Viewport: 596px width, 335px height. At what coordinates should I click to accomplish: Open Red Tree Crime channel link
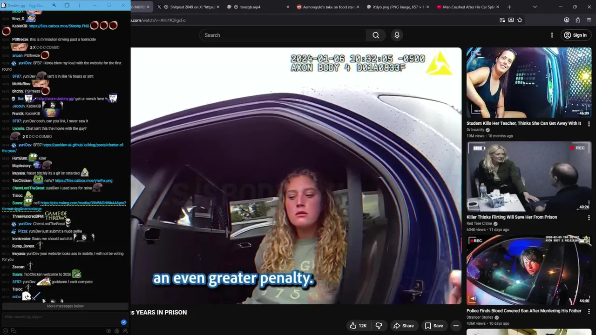pyautogui.click(x=479, y=224)
